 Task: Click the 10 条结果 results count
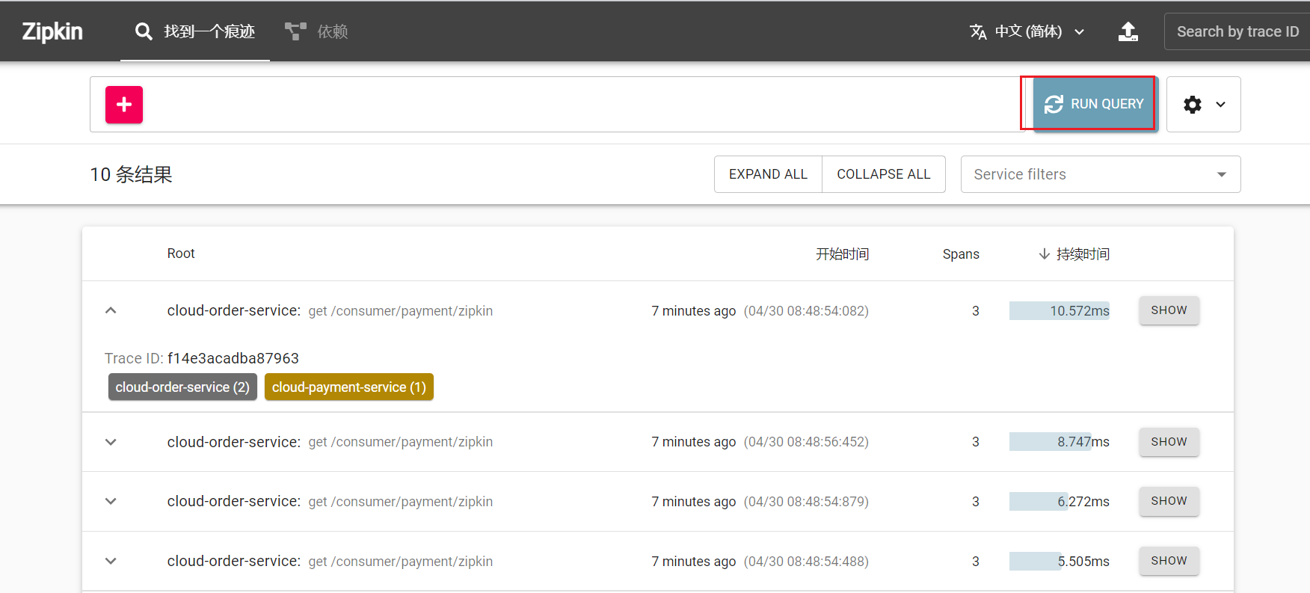click(132, 175)
